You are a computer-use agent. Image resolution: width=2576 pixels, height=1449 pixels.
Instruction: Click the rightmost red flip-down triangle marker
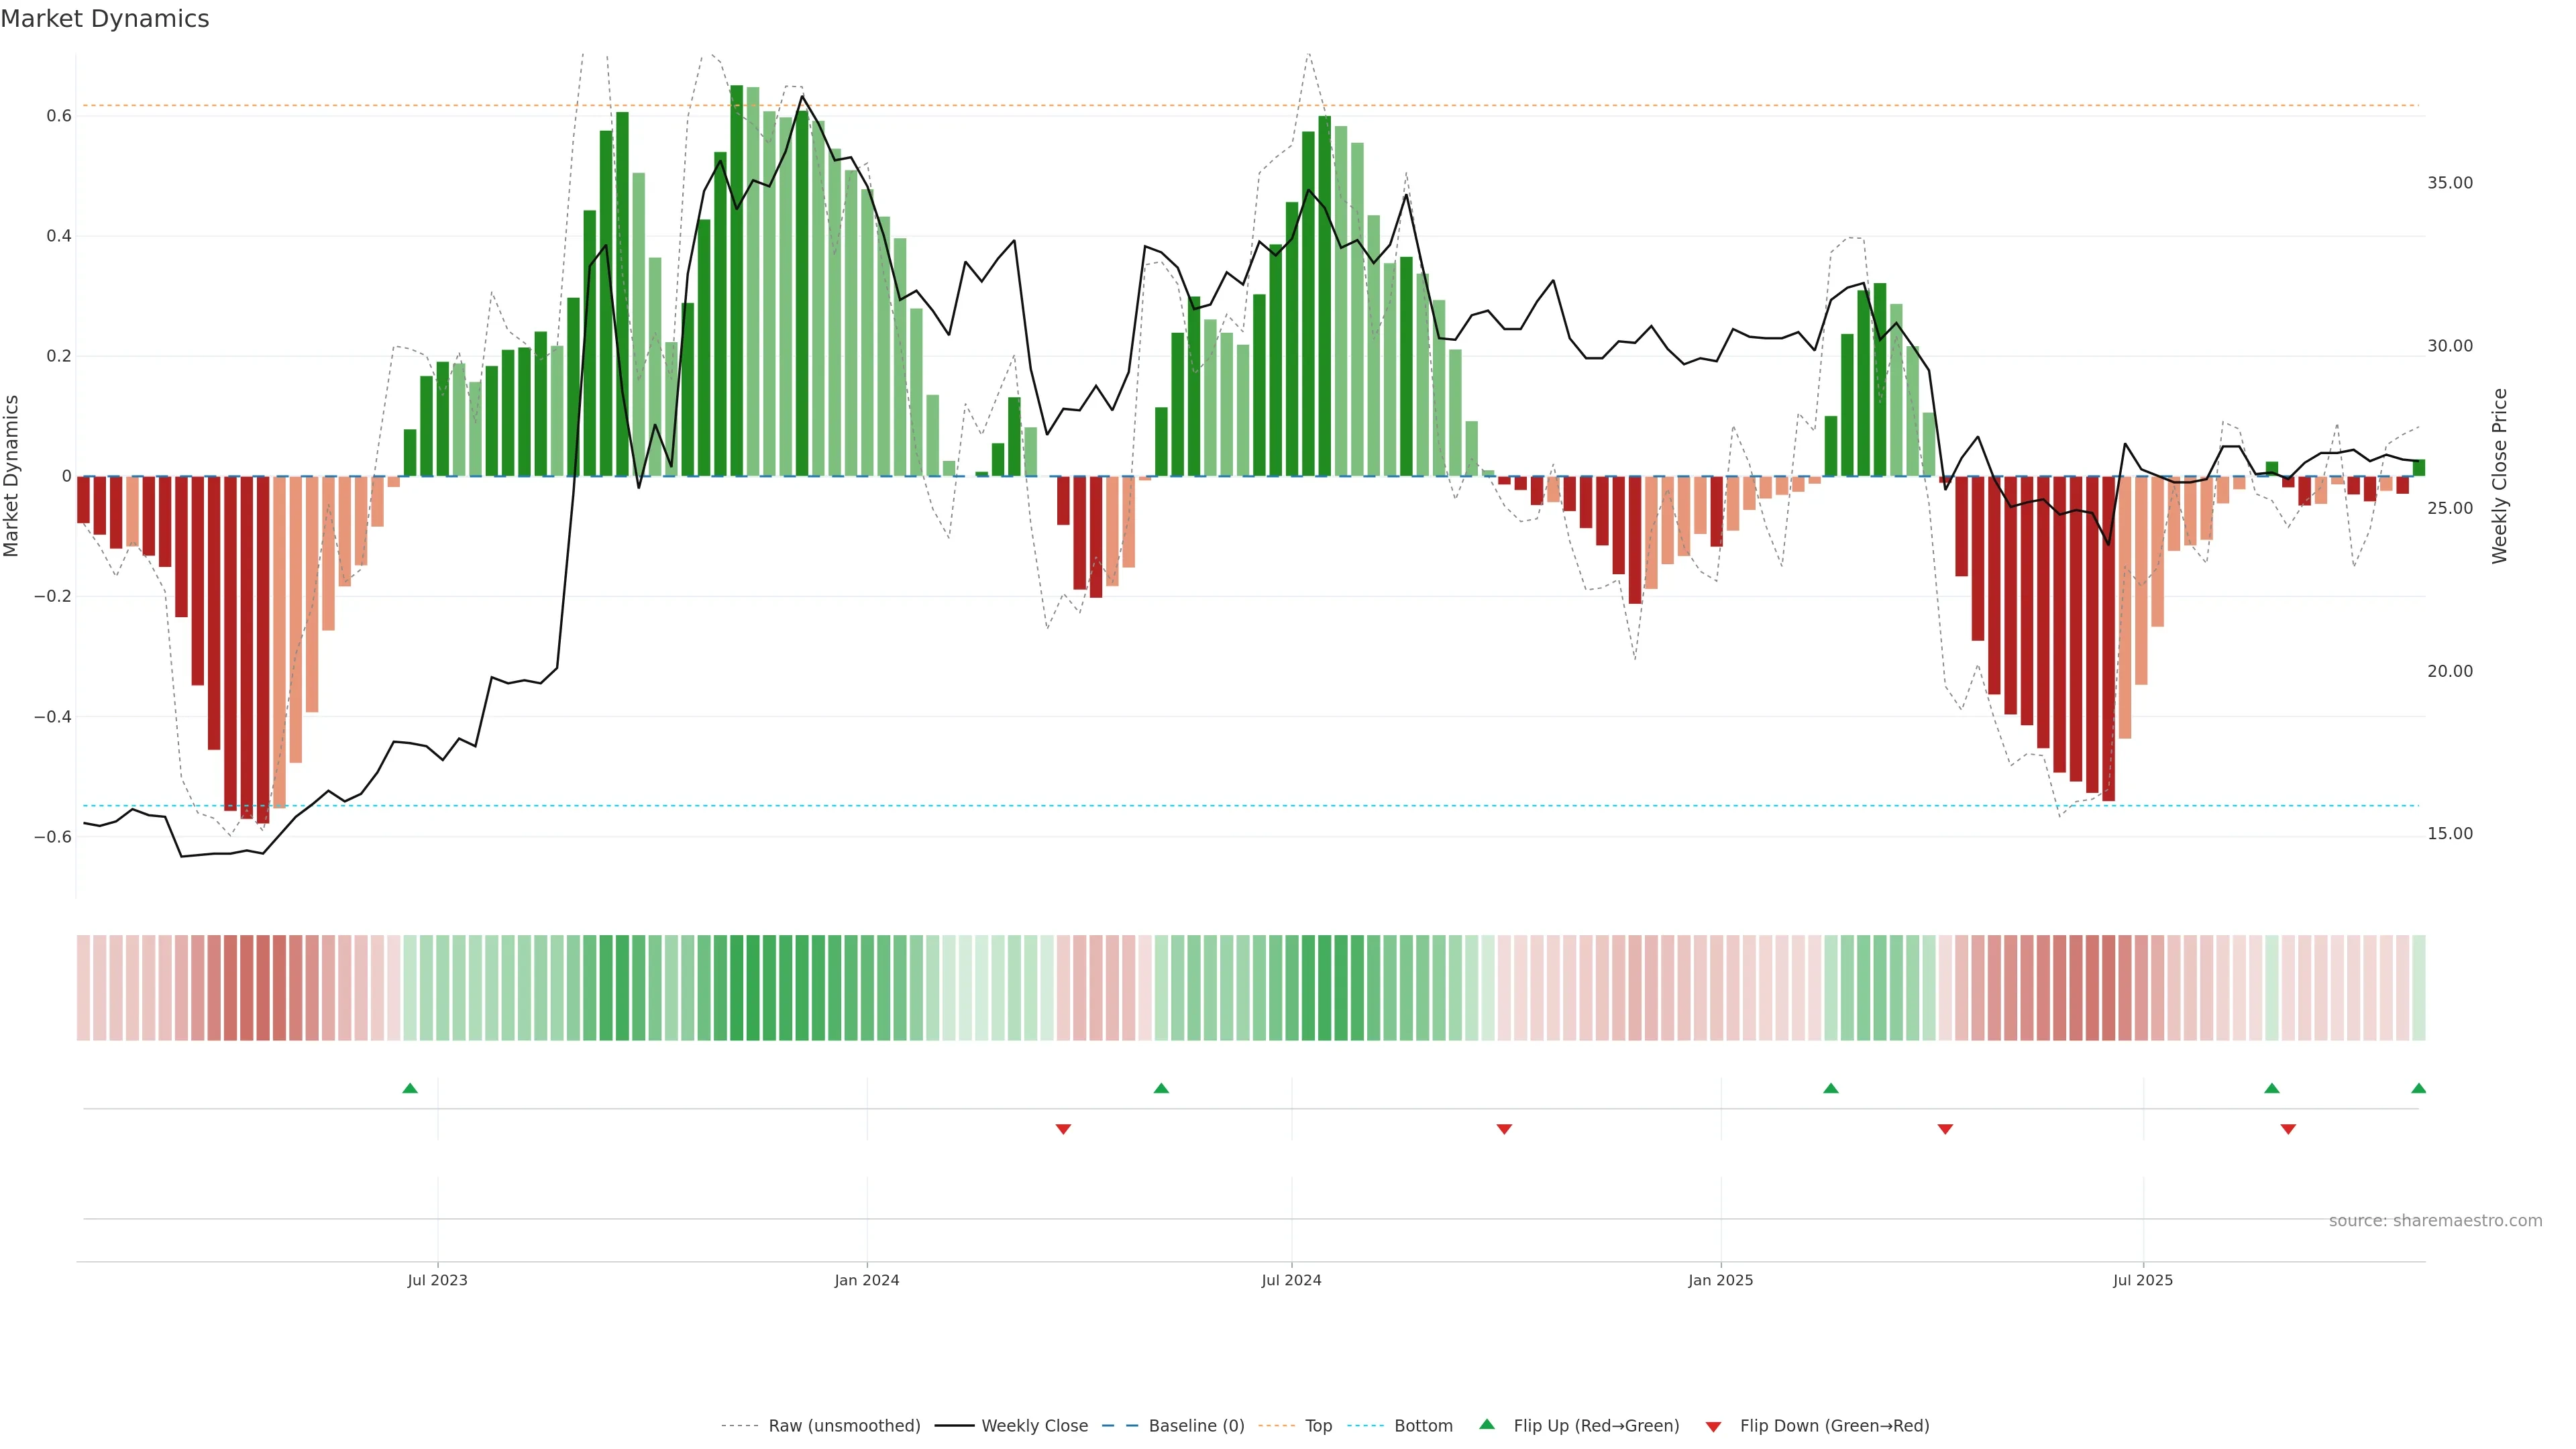point(2288,1129)
